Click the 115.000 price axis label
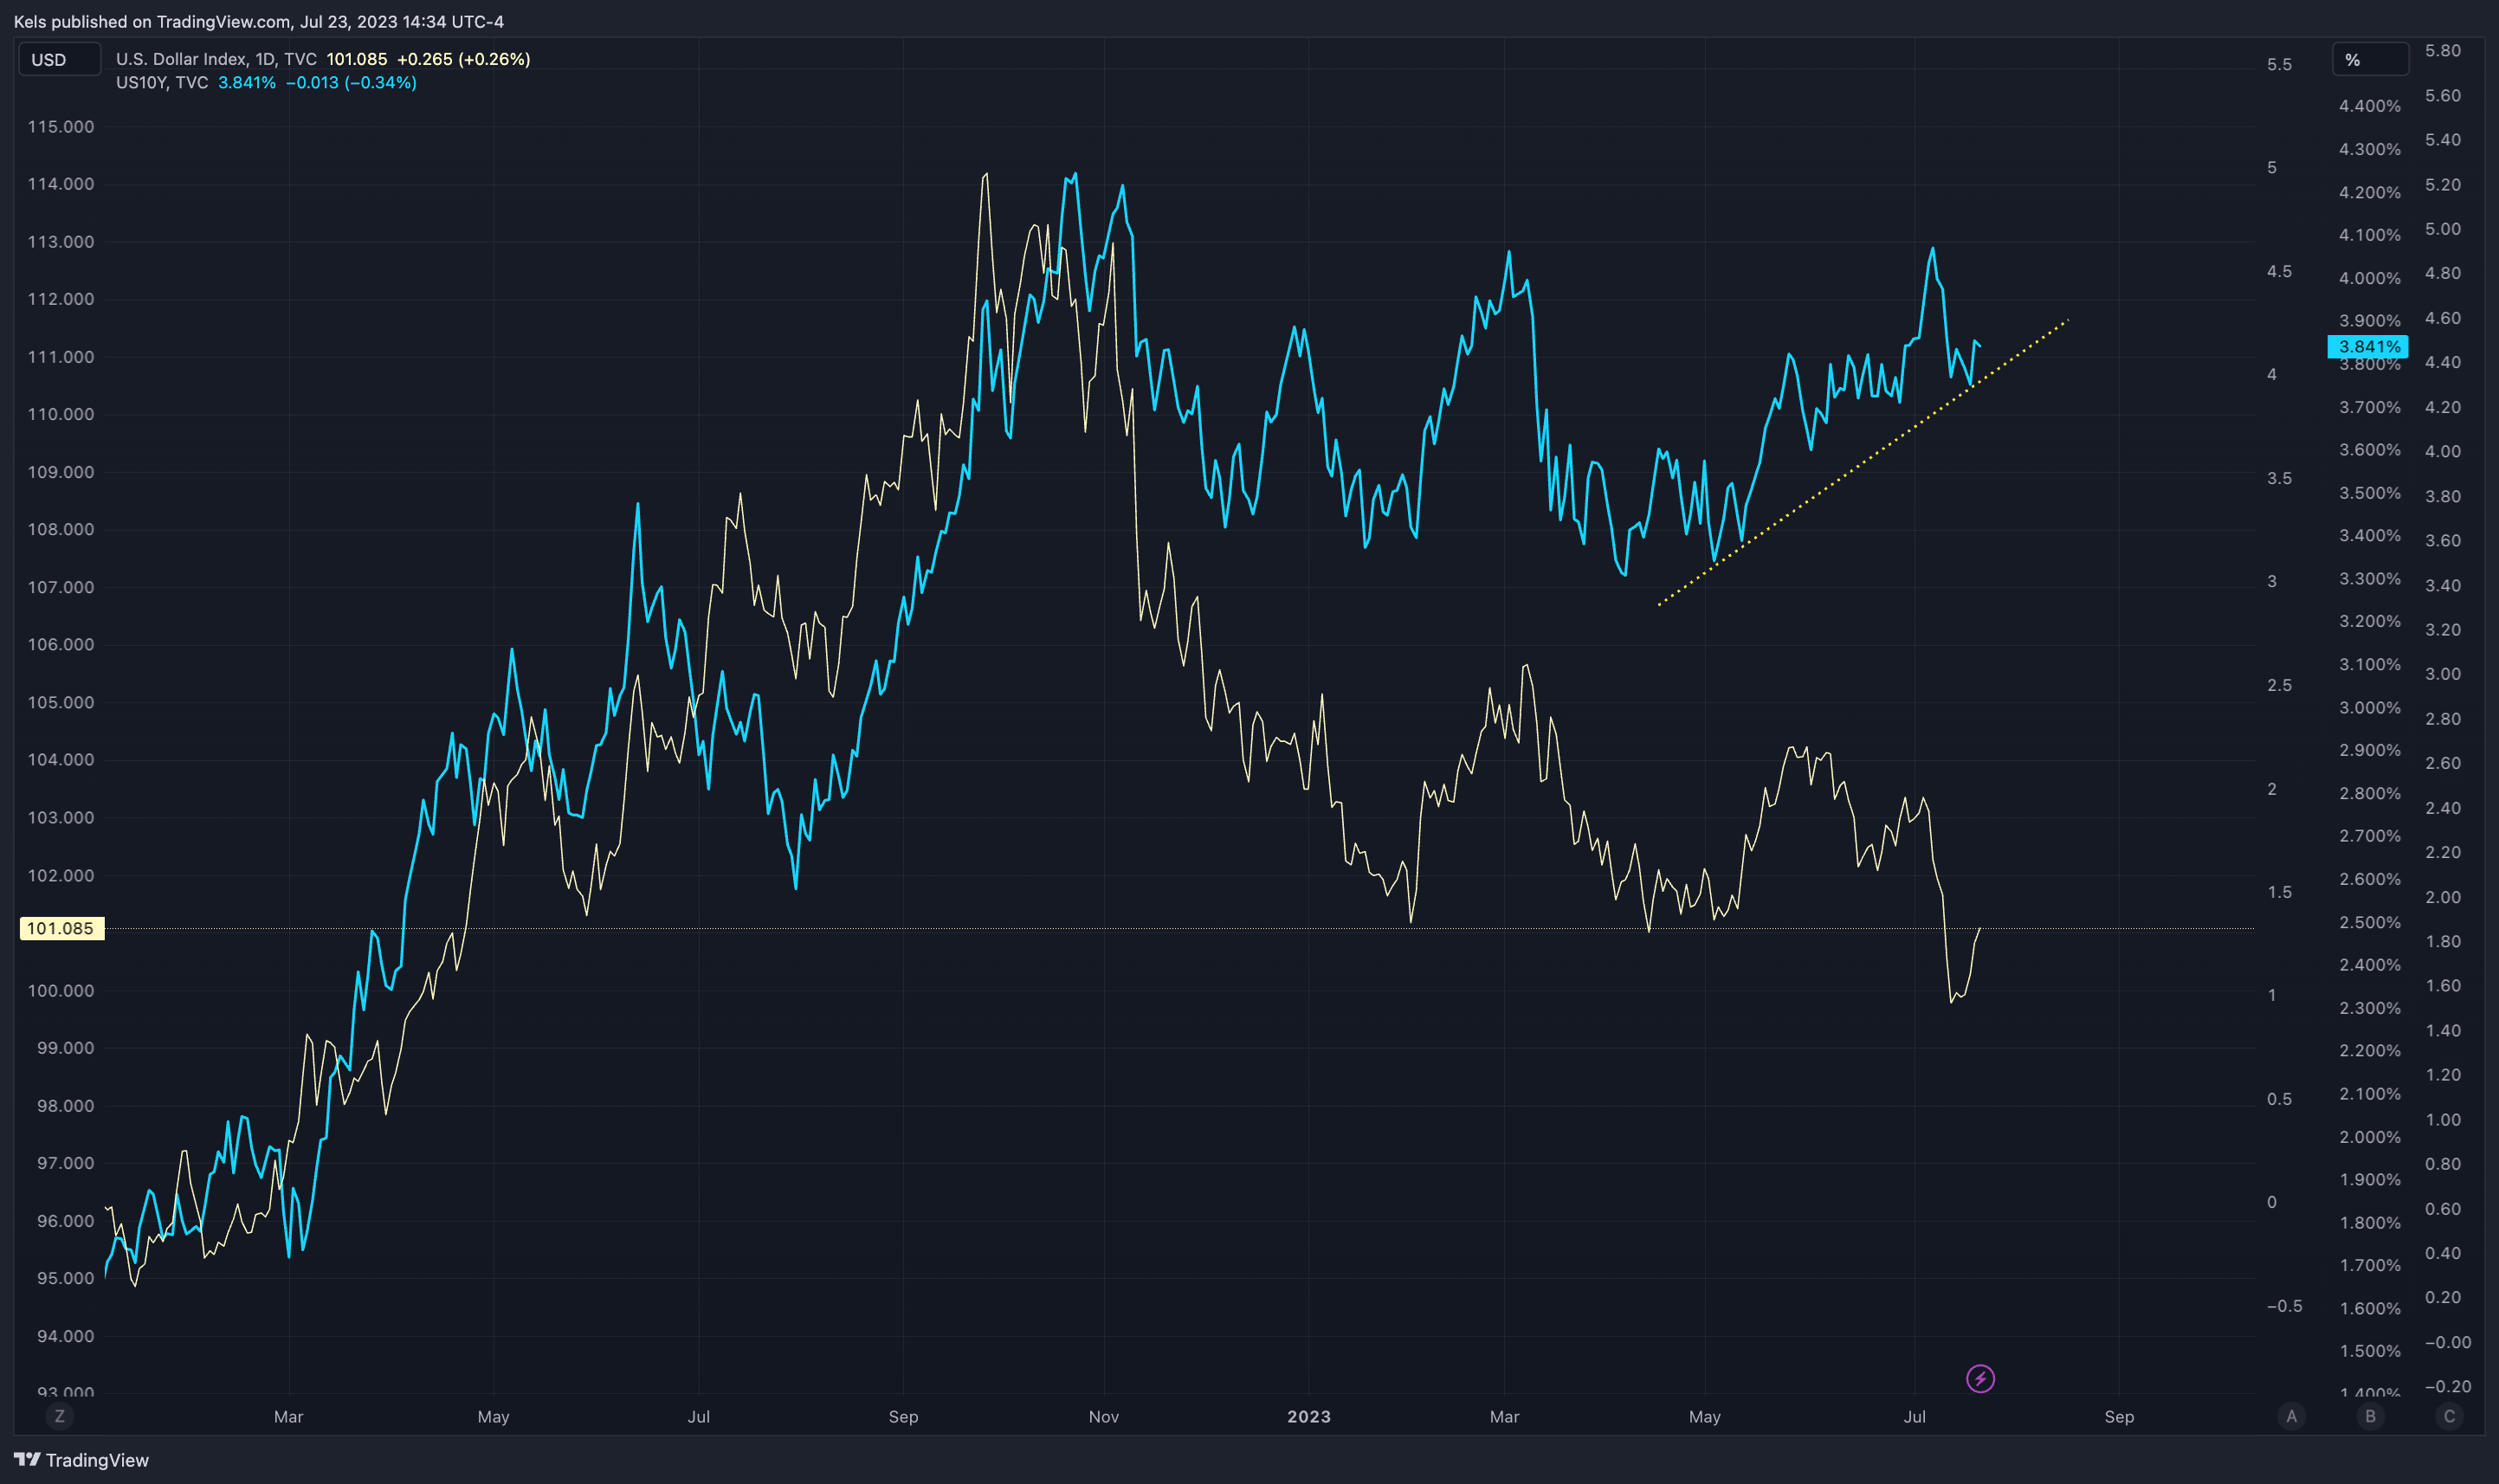 [61, 127]
